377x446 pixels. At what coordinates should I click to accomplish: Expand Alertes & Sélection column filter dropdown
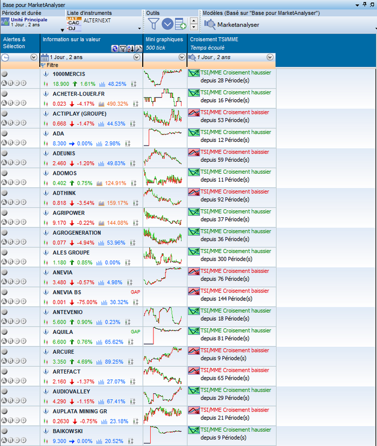tap(33, 57)
